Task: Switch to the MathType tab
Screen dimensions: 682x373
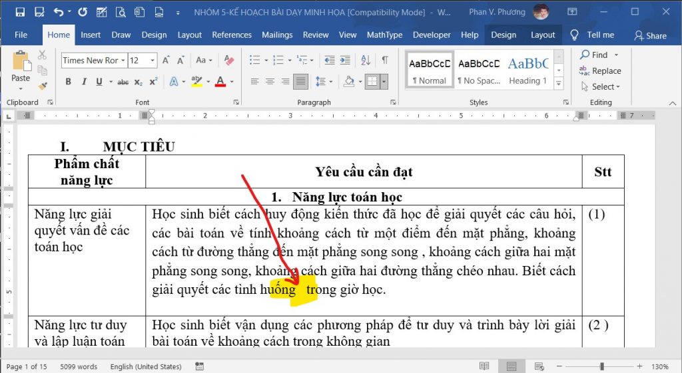Action: (x=384, y=35)
